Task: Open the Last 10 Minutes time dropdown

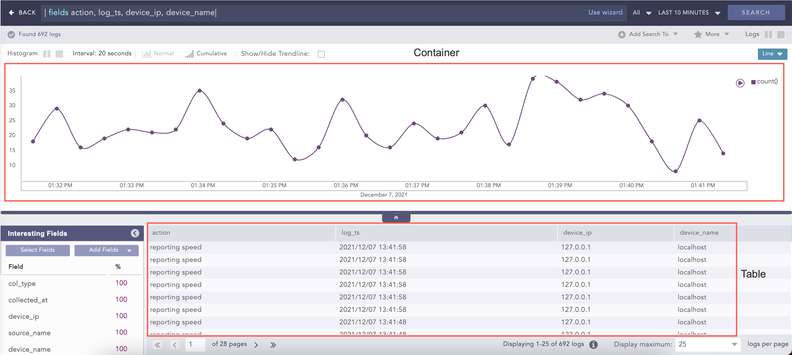Action: [x=689, y=12]
